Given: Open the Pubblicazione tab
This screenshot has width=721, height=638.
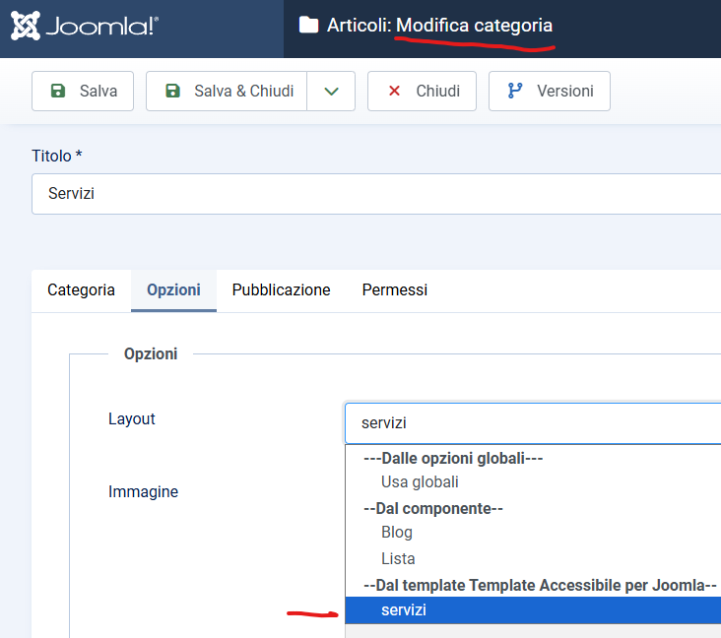Looking at the screenshot, I should coord(281,289).
